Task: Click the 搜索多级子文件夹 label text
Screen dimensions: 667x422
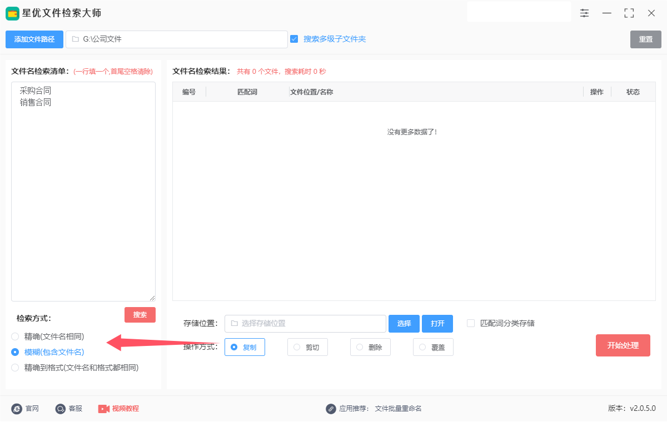Action: (335, 39)
